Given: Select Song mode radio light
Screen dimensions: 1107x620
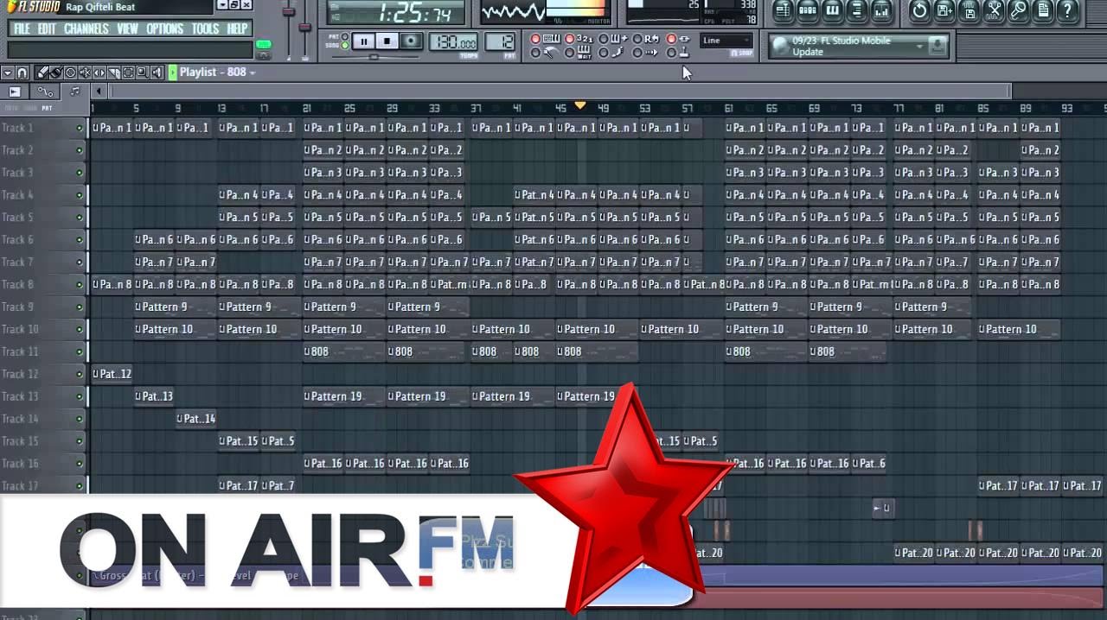Looking at the screenshot, I should click(345, 46).
